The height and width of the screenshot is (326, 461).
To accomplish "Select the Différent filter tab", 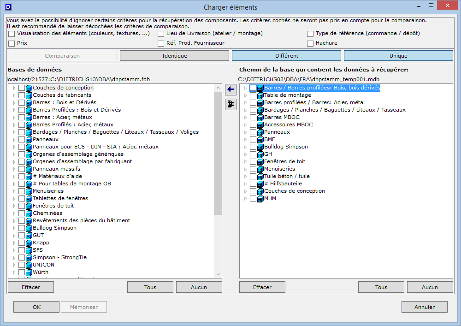I will 286,56.
